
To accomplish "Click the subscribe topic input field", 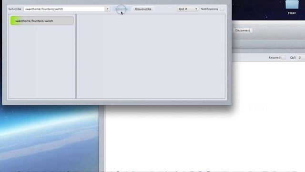I will (64, 9).
